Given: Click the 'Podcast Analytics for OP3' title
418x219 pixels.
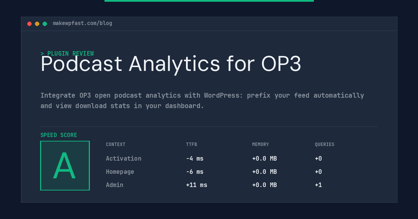Looking at the screenshot, I should [x=171, y=64].
